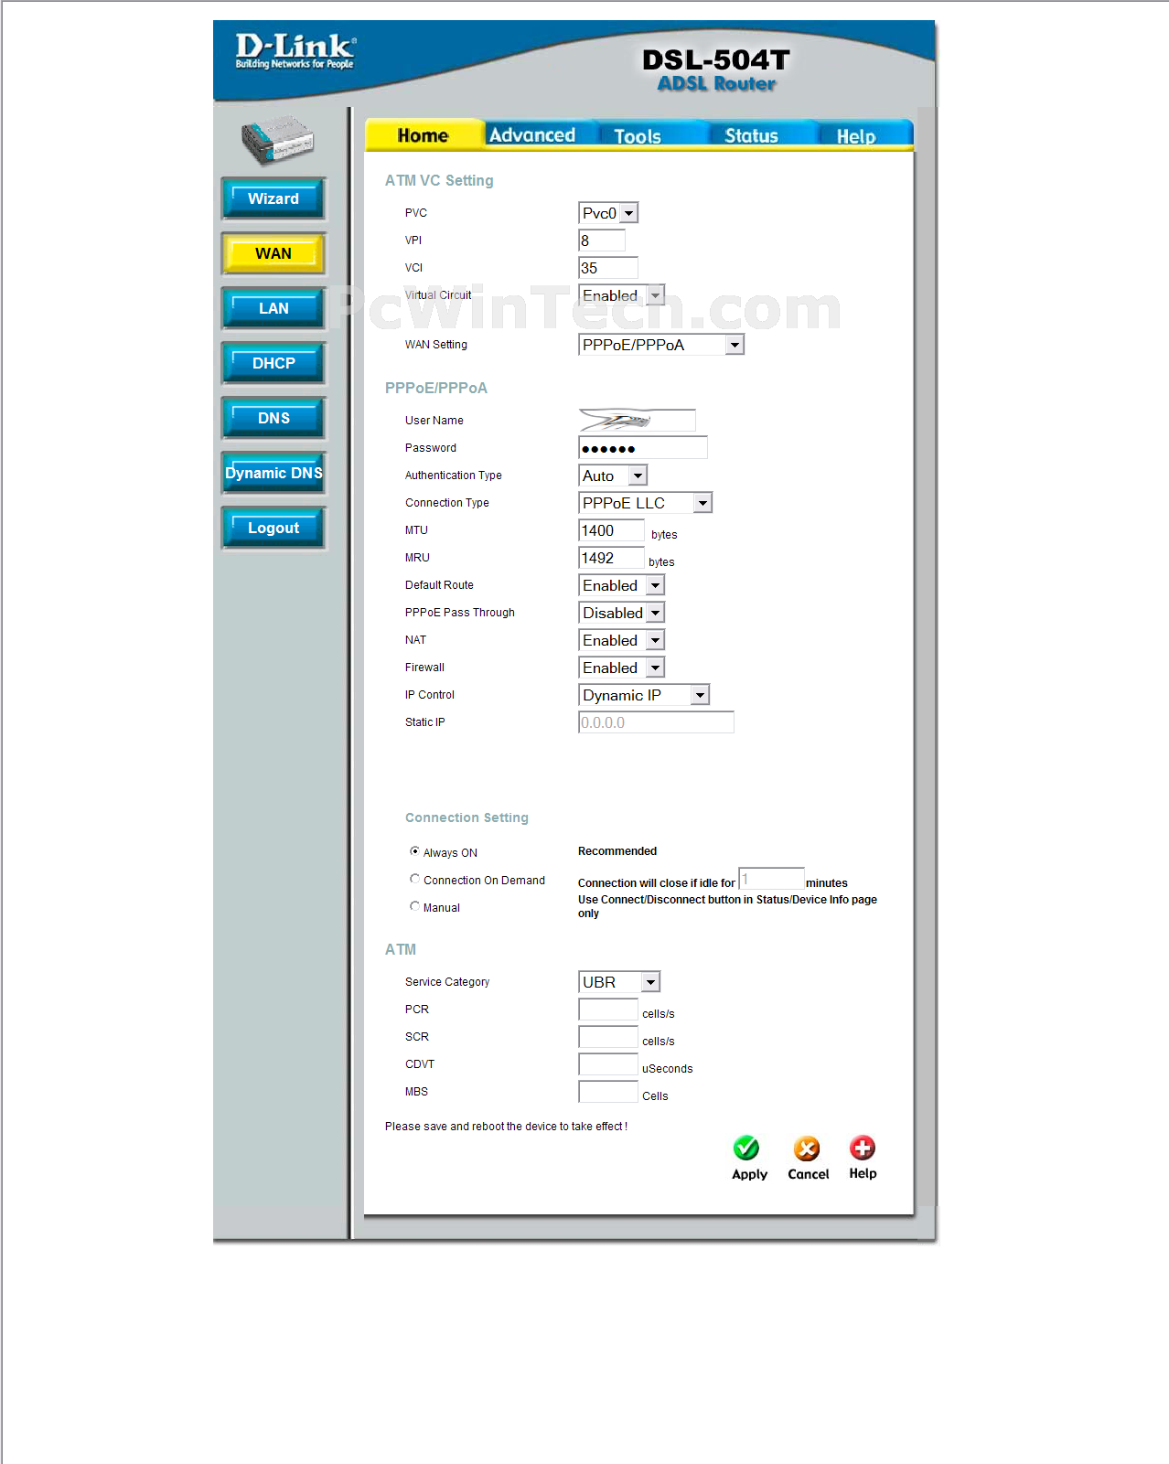The height and width of the screenshot is (1464, 1169).
Task: Click the Password field
Action: pos(643,448)
